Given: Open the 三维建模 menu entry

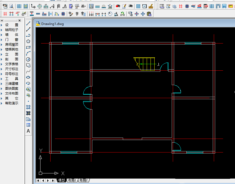Looking at the screenshot, I should (x=11, y=84).
